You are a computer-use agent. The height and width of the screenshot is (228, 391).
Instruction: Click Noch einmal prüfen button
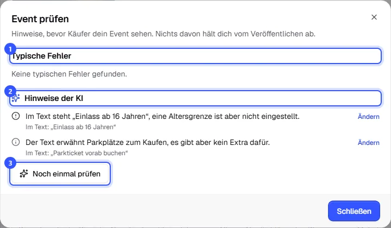(60, 174)
